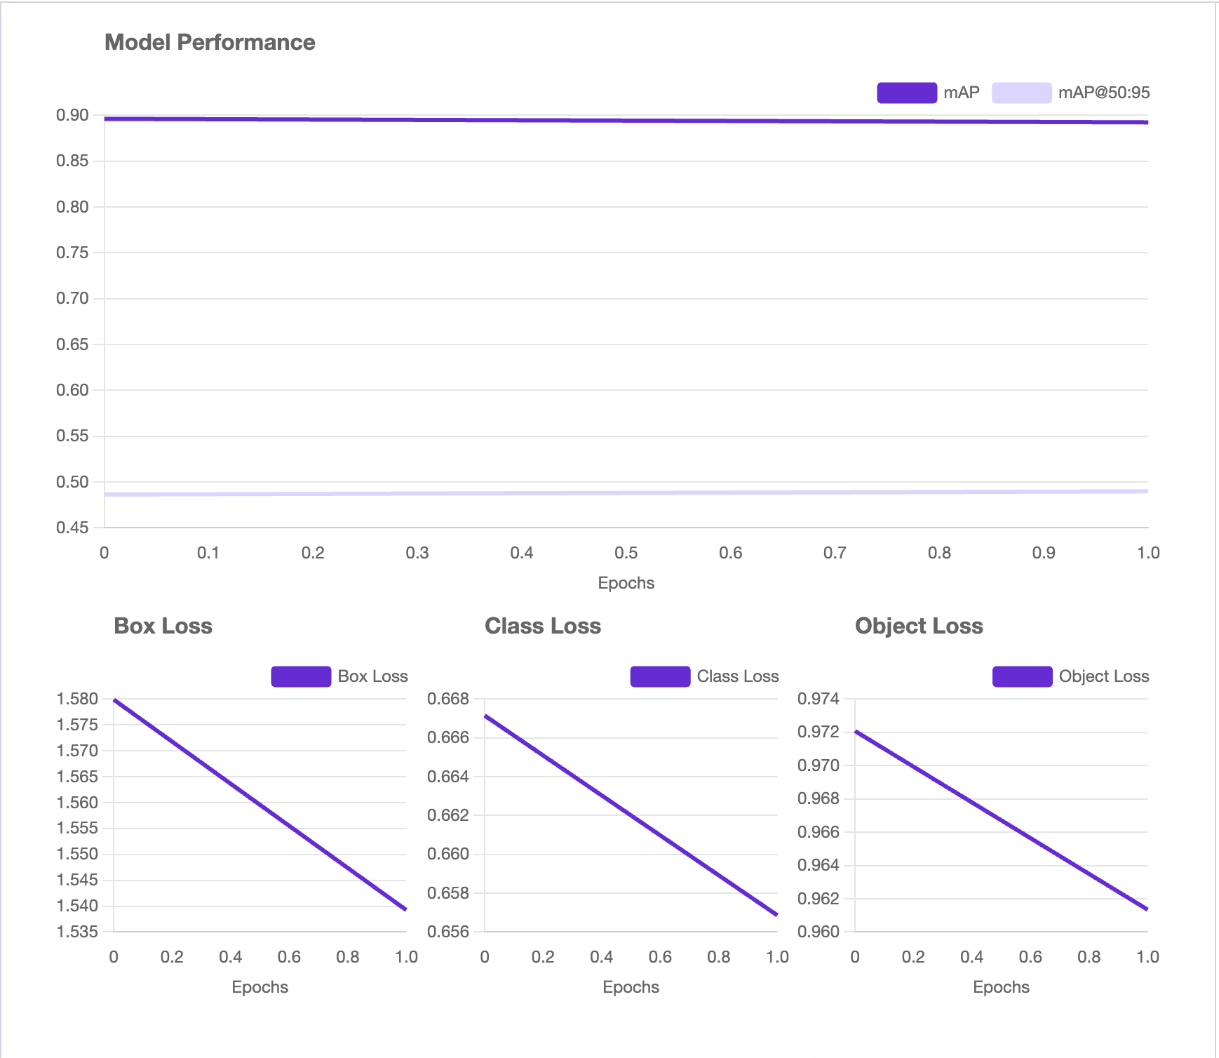Click the Box Loss legend swatch
The image size is (1219, 1058).
tap(301, 676)
